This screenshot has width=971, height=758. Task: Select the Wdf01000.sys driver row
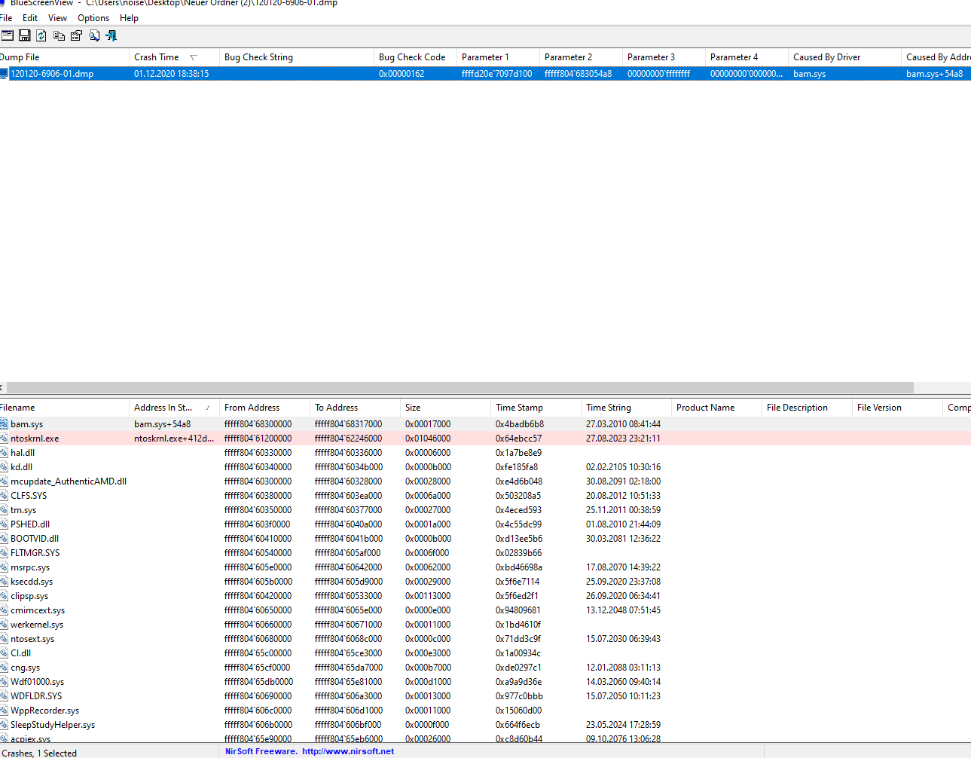coord(485,682)
